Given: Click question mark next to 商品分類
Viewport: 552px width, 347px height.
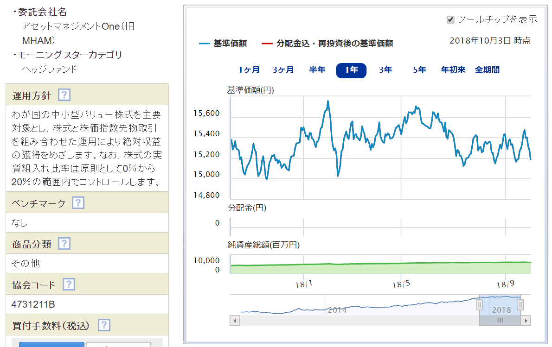Looking at the screenshot, I should point(64,244).
